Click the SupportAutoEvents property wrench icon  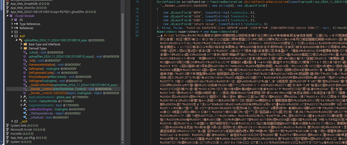point(26,105)
